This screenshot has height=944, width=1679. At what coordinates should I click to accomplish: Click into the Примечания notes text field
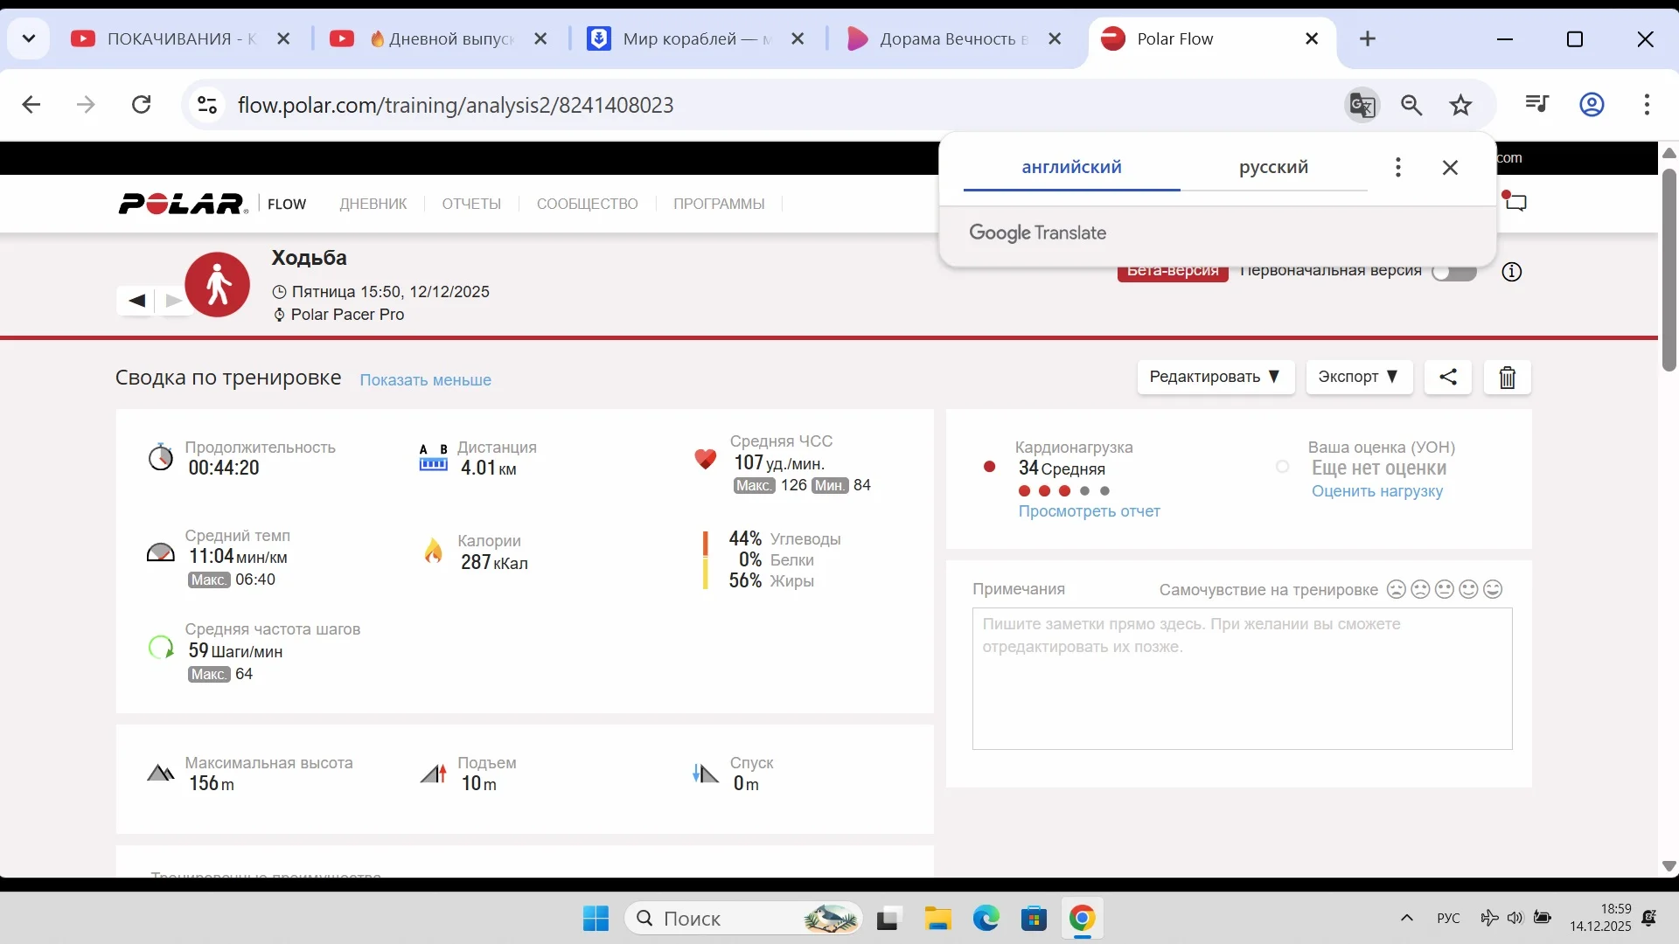(1242, 678)
